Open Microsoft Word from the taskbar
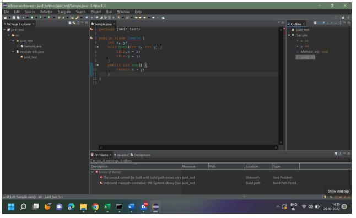Image resolution: width=356 pixels, height=218 pixels. click(131, 206)
